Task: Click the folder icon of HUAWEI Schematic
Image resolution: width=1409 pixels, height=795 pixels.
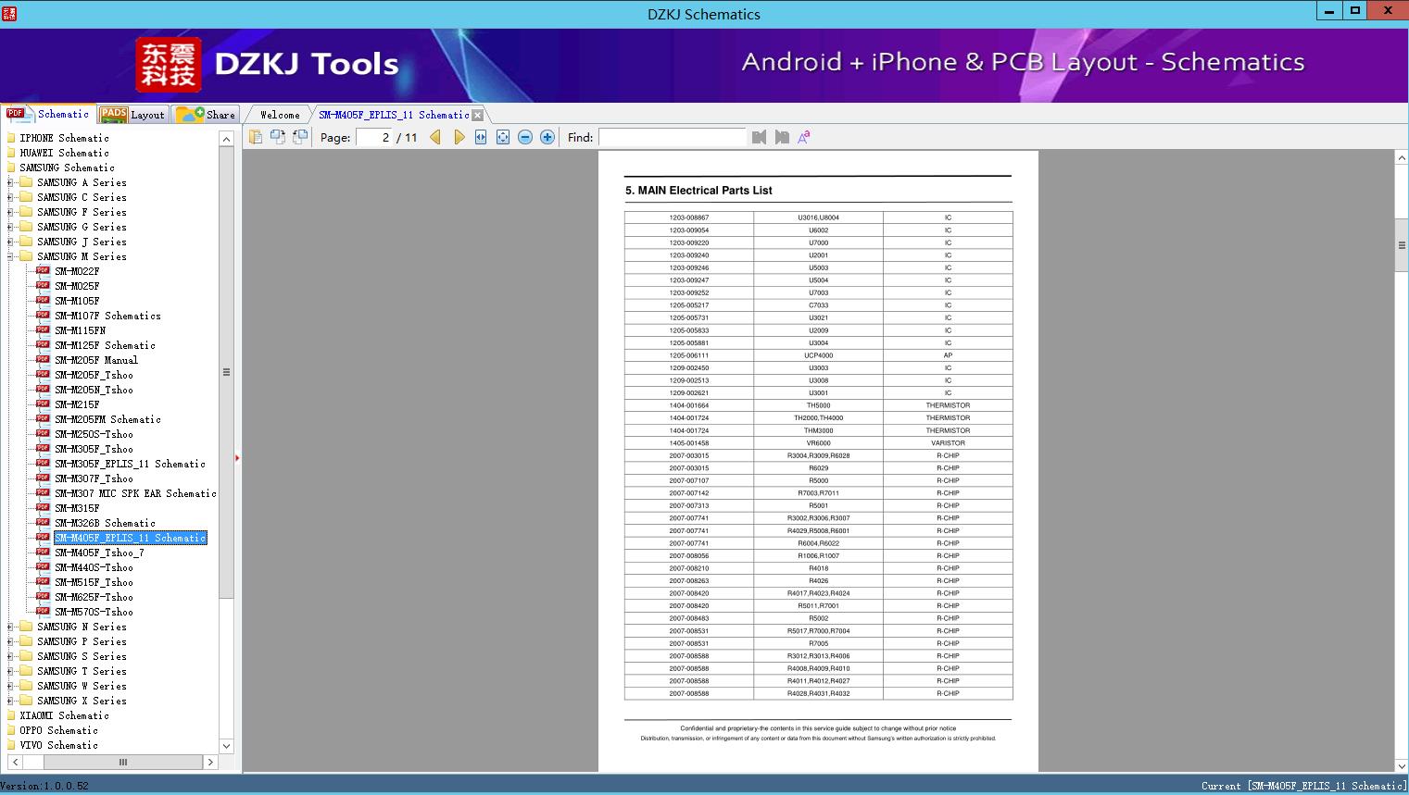Action: pos(11,153)
